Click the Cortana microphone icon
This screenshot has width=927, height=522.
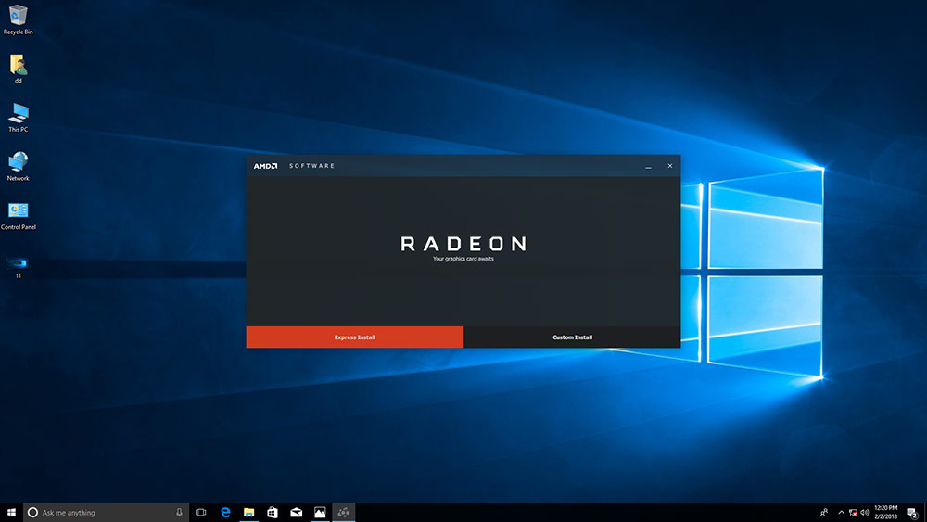click(179, 513)
